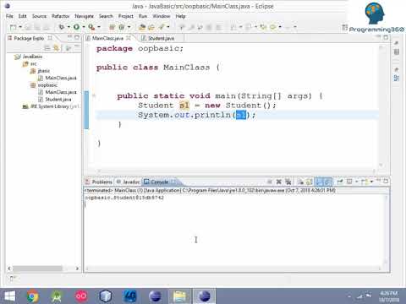Toggle Show Console on standard out change
Viewport: 406px width, 304px height.
(318, 182)
